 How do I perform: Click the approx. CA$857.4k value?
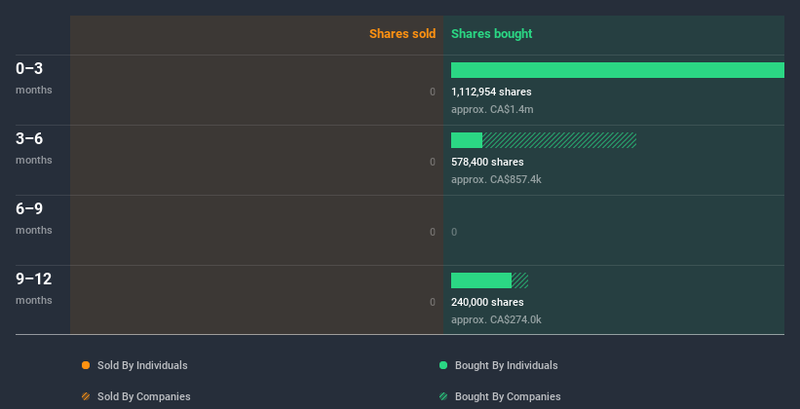pos(496,179)
